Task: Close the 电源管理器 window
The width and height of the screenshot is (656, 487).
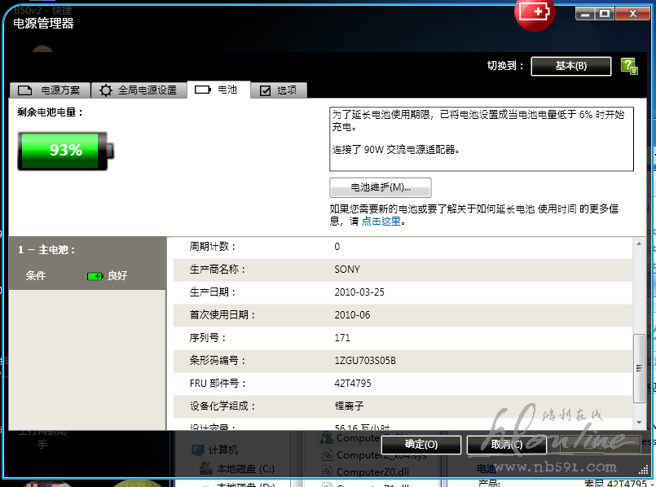Action: pos(632,14)
